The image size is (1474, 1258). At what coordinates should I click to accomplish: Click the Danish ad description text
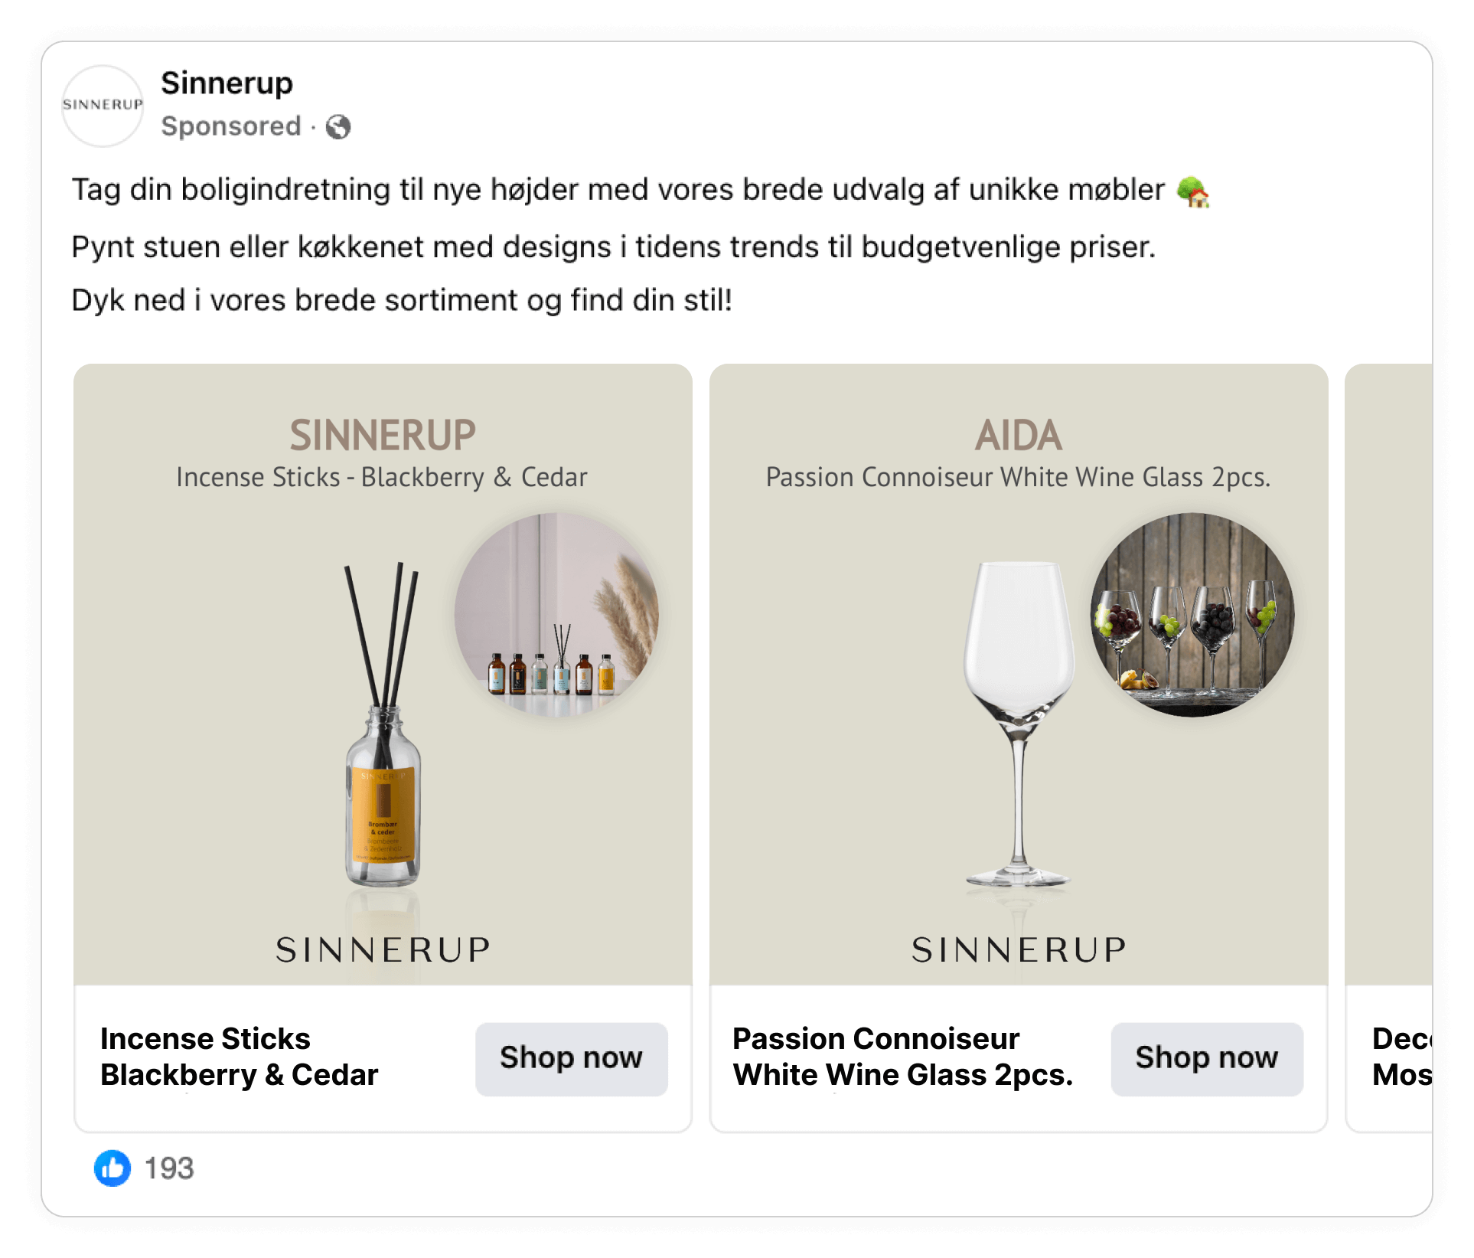640,245
